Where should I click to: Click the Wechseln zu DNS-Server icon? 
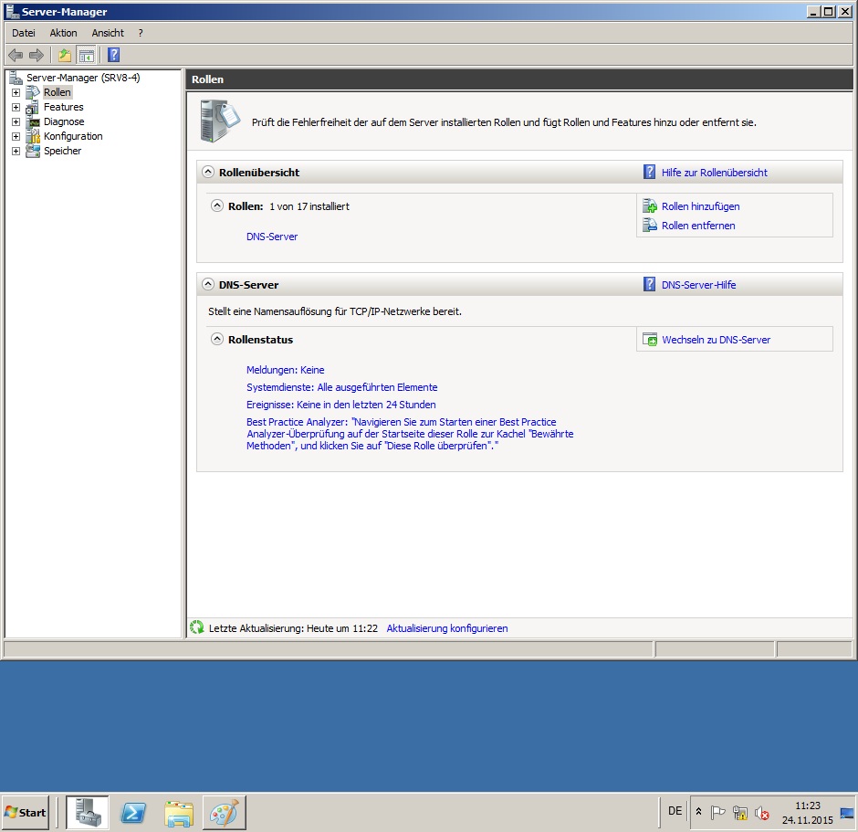pyautogui.click(x=650, y=340)
